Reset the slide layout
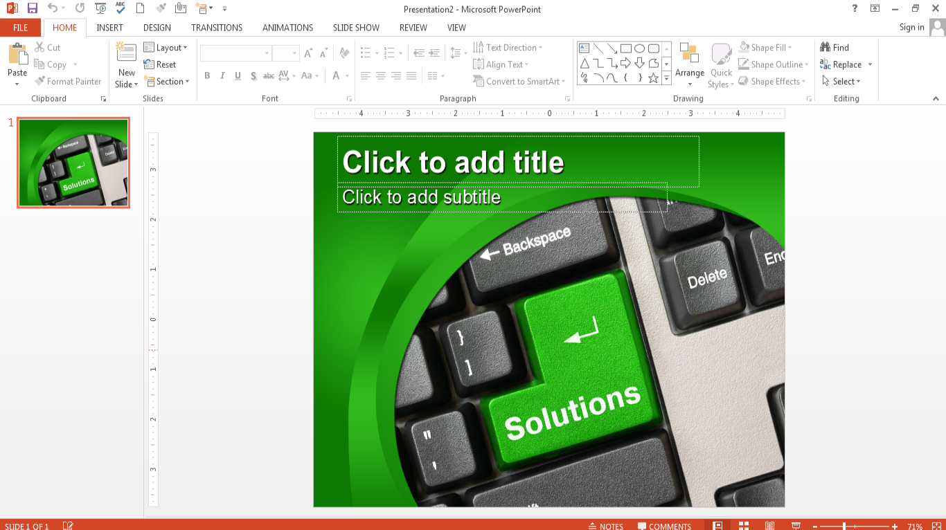Image resolution: width=946 pixels, height=530 pixels. click(160, 64)
